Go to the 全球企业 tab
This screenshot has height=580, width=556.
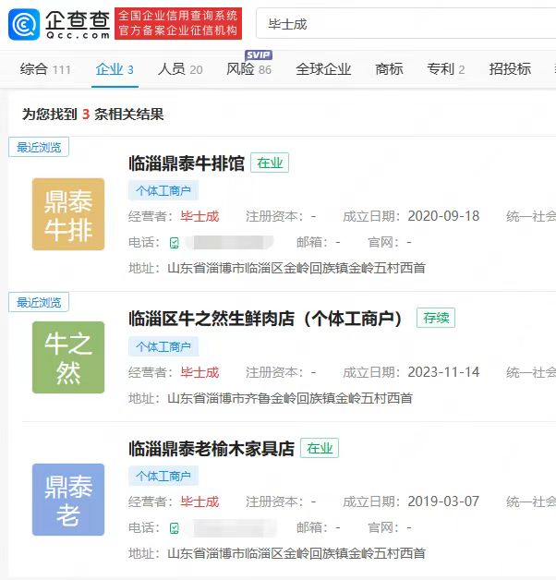[x=323, y=69]
